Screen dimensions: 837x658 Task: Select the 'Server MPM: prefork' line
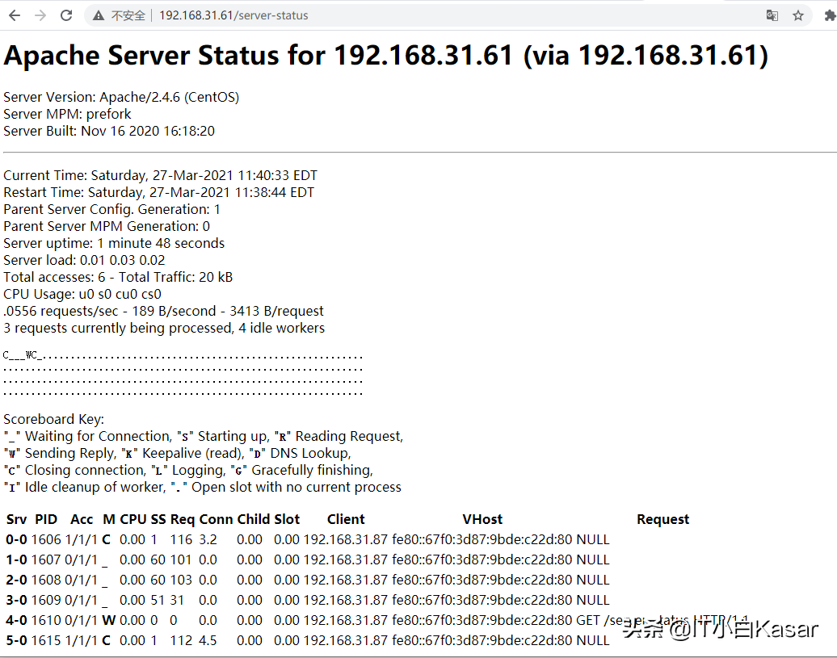(x=67, y=114)
